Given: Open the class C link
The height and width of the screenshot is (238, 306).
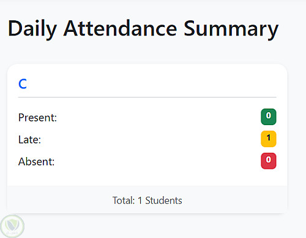Looking at the screenshot, I should pyautogui.click(x=23, y=84).
